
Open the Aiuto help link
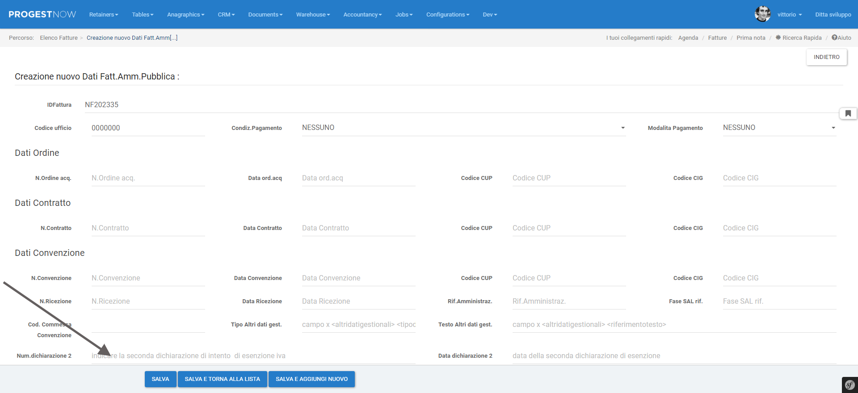tap(841, 38)
